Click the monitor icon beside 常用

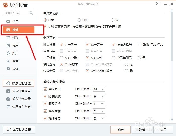8,22
